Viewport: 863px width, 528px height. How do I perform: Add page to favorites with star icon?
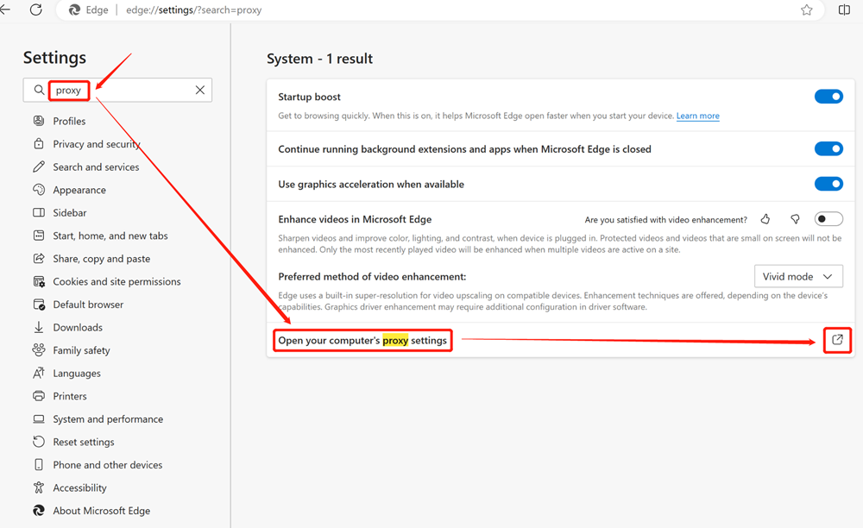[806, 9]
